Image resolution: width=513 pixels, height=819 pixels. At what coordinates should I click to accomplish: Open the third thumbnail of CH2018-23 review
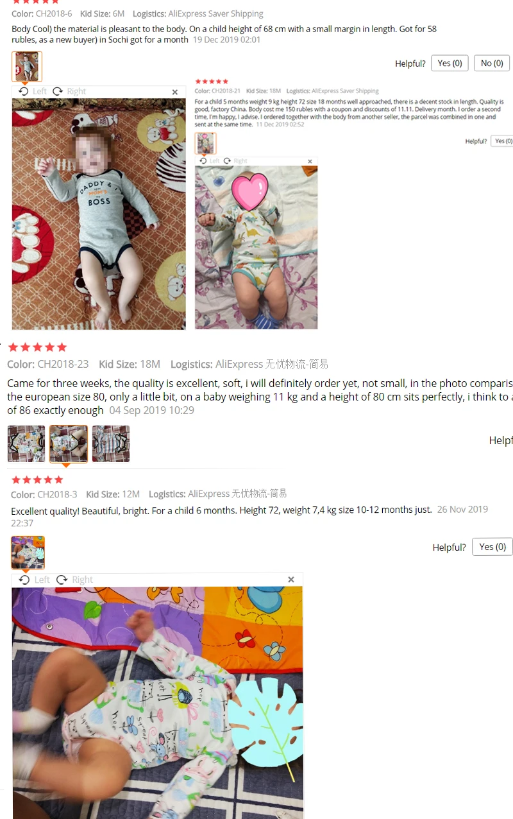111,444
